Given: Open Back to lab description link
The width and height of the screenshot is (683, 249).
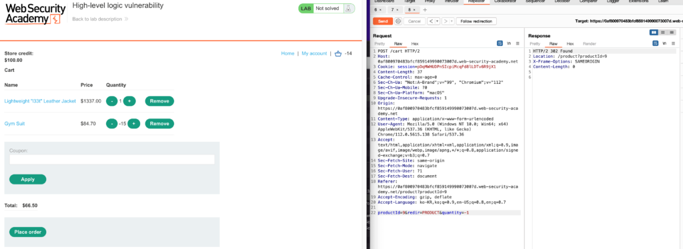Looking at the screenshot, I should click(100, 19).
